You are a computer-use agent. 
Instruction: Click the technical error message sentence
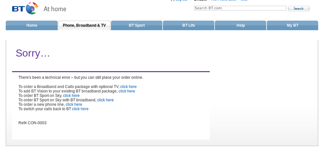click(x=81, y=77)
